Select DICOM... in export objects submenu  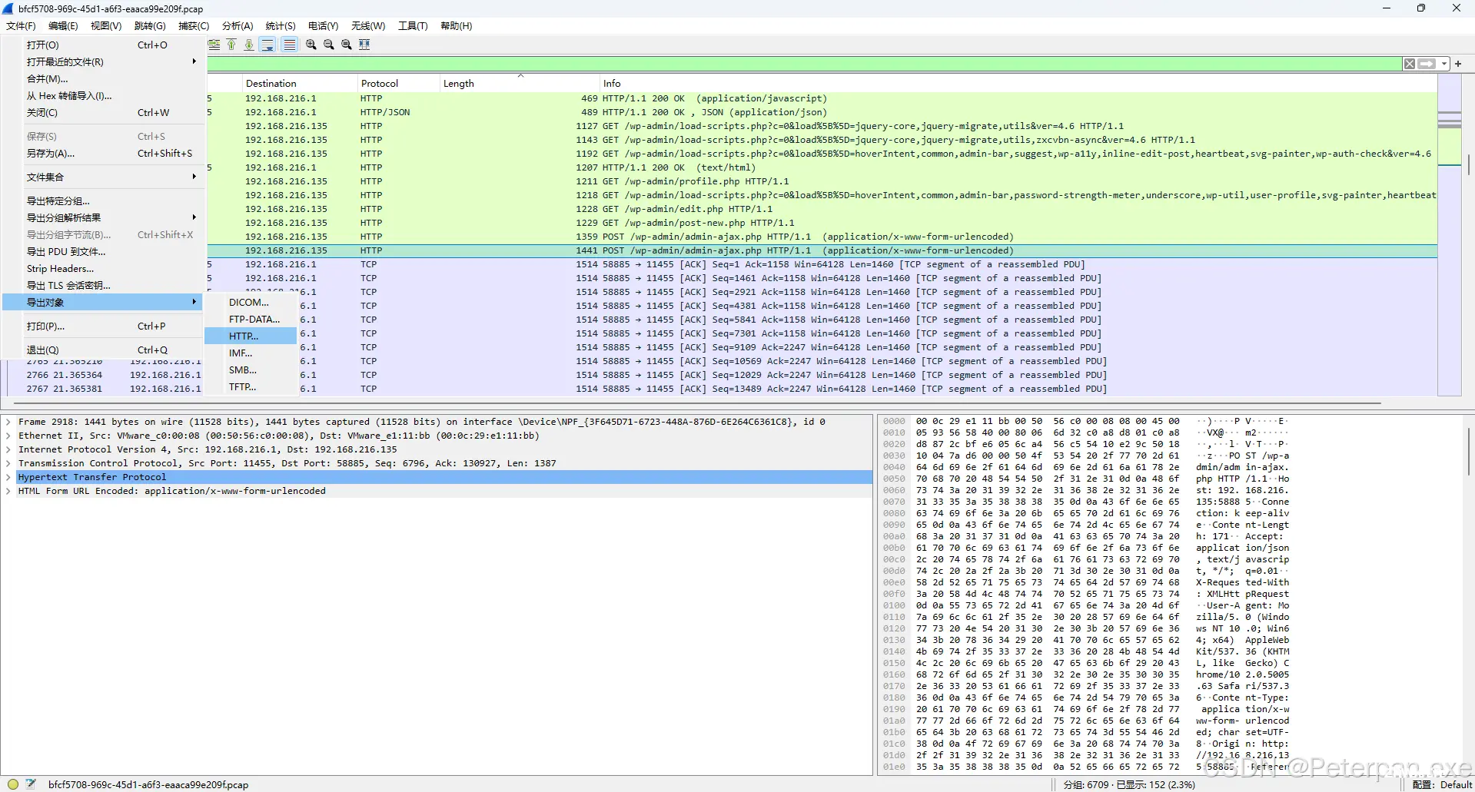click(x=251, y=303)
